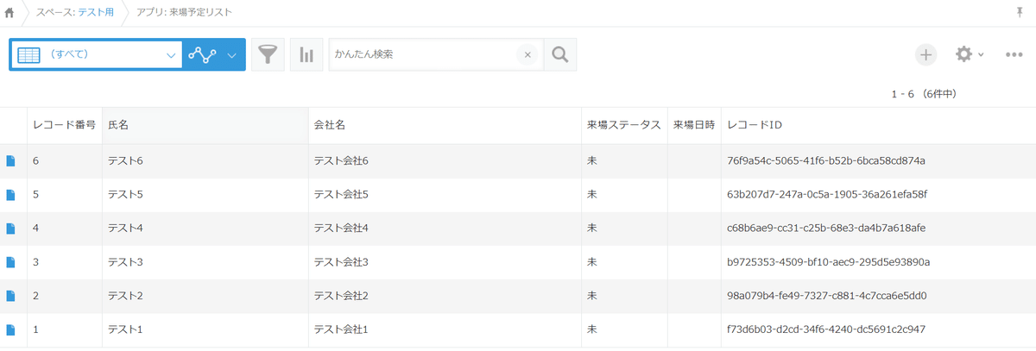Sort by the 来場ステータス column header
Viewport: 1036px width, 351px height.
tap(624, 125)
